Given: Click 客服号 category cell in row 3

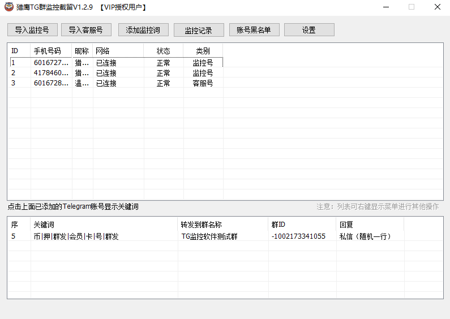Looking at the screenshot, I should tap(203, 83).
